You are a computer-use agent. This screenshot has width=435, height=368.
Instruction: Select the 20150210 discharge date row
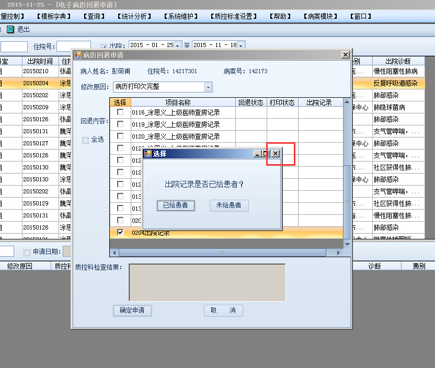point(40,71)
